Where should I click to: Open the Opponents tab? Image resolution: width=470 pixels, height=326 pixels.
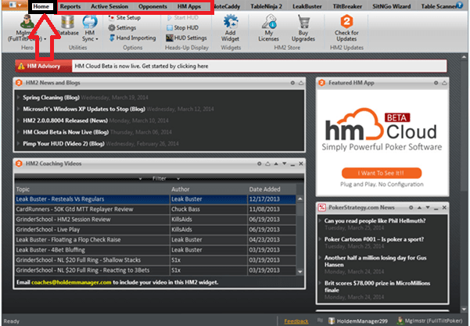click(x=152, y=6)
